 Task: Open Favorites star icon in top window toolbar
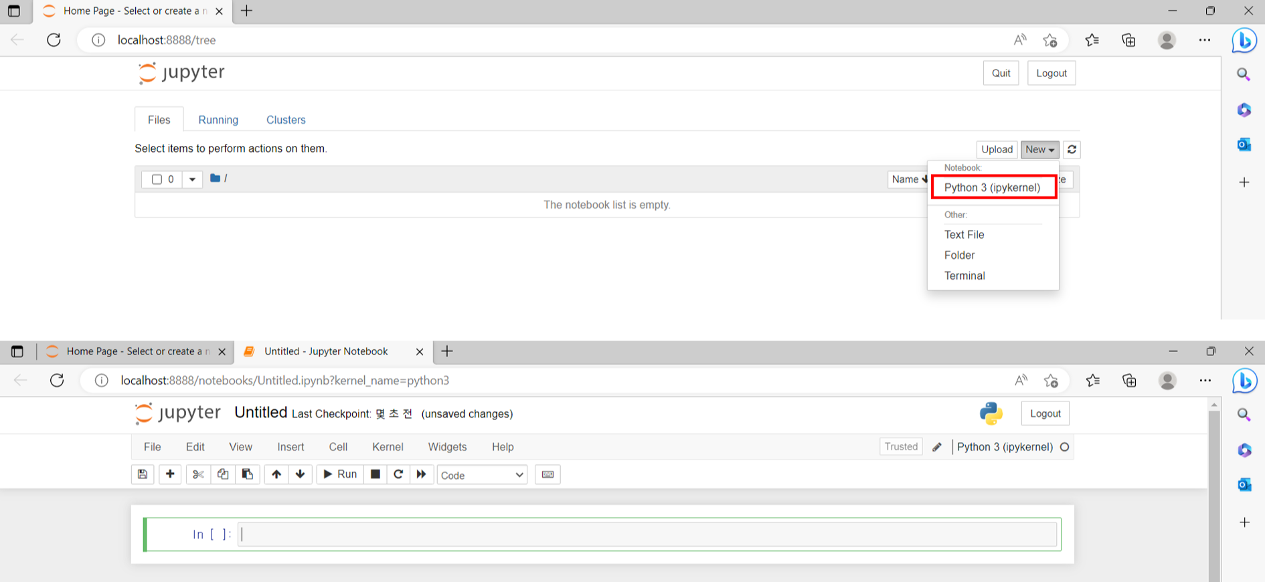[x=1092, y=40]
